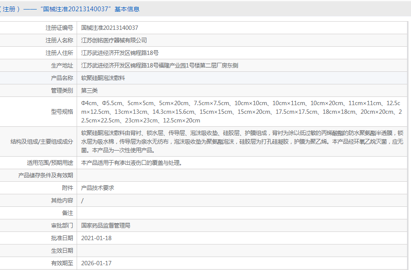Screen dimensions: 411x270
Task: Click the 注册人住所 address value
Action: pyautogui.click(x=120, y=53)
